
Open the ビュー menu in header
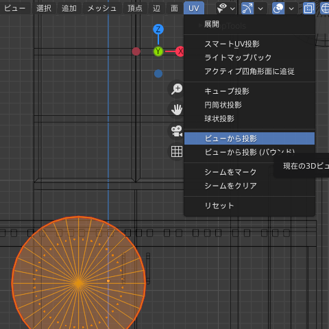click(14, 8)
